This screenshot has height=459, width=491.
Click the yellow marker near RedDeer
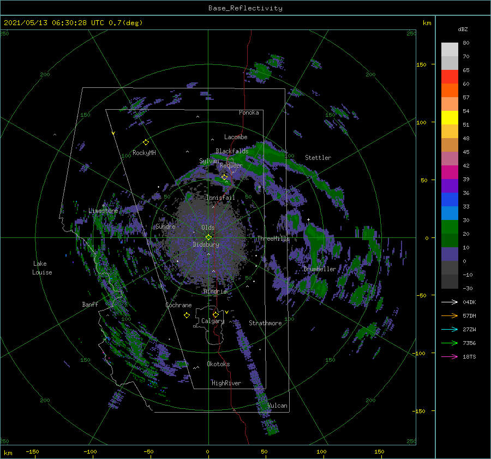pos(224,177)
